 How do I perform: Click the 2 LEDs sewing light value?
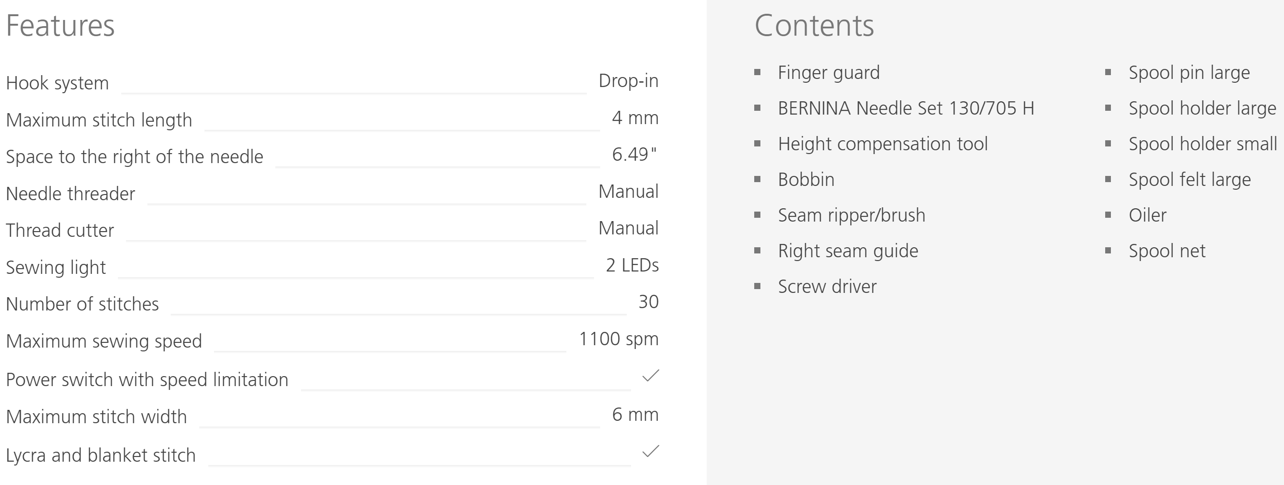point(632,265)
